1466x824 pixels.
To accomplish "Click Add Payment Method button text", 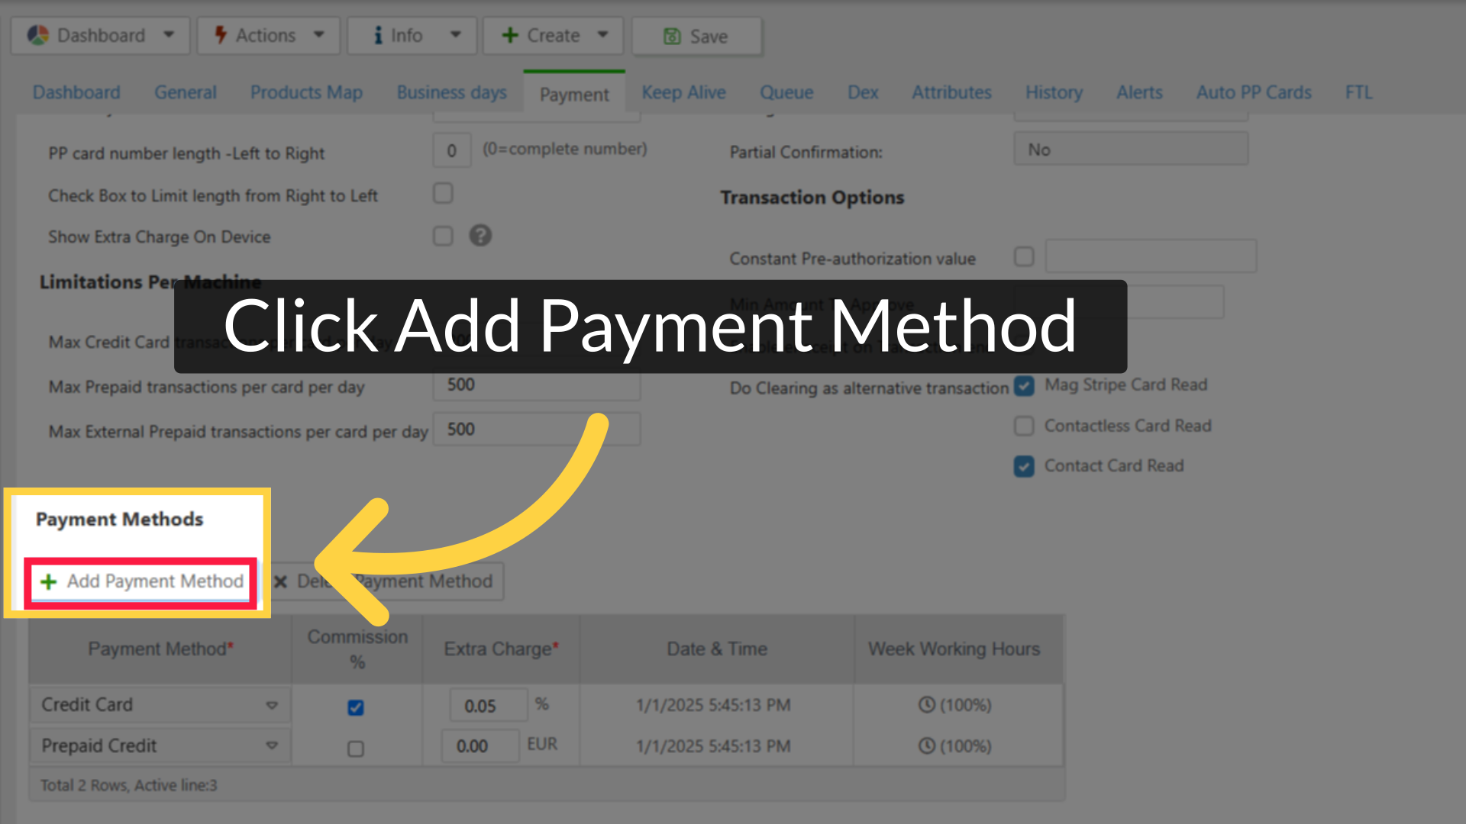I will click(155, 581).
